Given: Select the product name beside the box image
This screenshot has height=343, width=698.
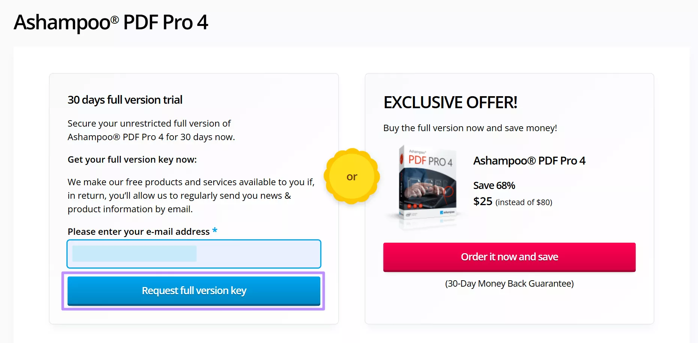Looking at the screenshot, I should point(529,161).
